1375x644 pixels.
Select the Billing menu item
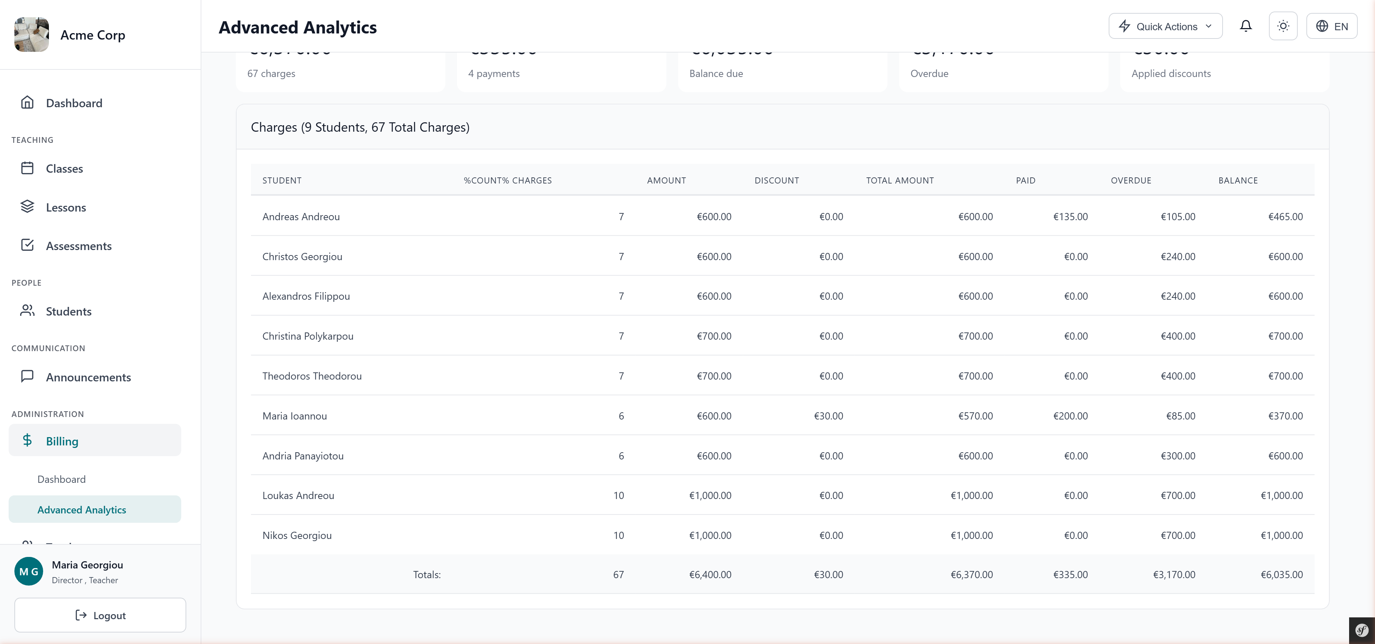[95, 441]
